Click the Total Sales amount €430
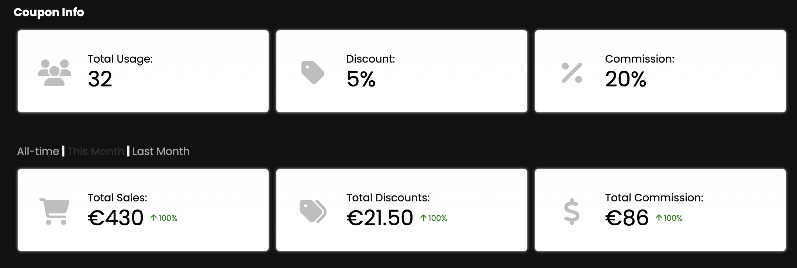Image resolution: width=797 pixels, height=268 pixels. coord(115,218)
